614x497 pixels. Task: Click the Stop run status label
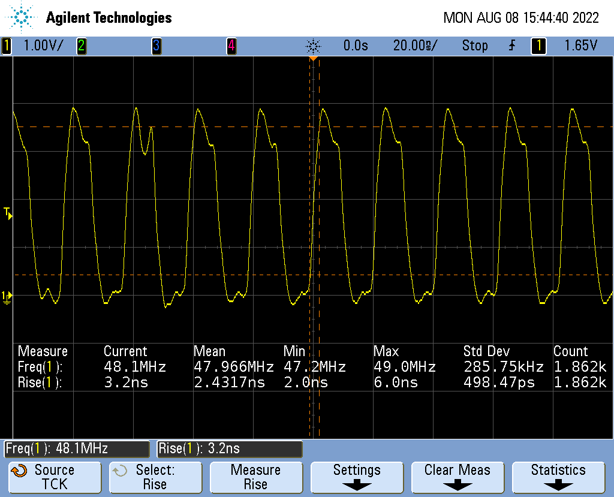click(x=474, y=46)
